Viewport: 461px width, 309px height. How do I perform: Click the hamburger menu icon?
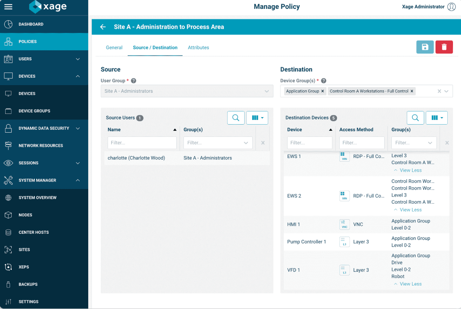coord(8,7)
